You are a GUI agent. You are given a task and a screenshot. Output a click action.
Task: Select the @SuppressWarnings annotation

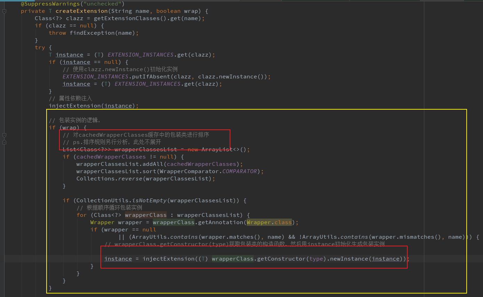(x=73, y=4)
